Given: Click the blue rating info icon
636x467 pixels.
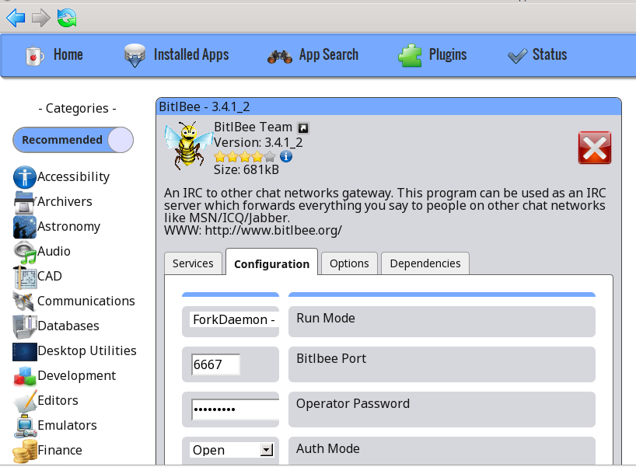Looking at the screenshot, I should click(x=286, y=156).
